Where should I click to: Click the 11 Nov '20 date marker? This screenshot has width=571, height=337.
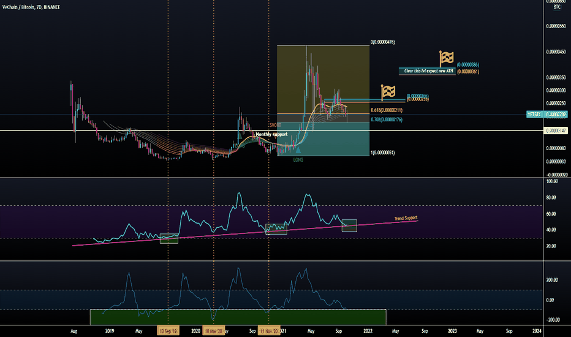pos(269,331)
